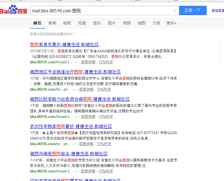Switch to the 新闻 tab
224x181 pixels.
pos(52,23)
